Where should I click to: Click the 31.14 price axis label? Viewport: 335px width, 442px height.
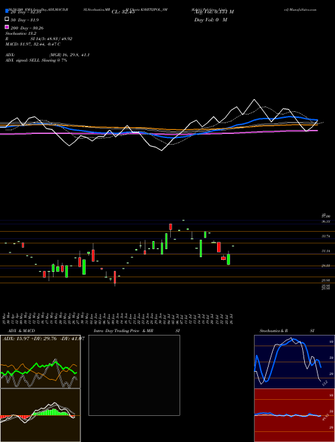(326, 250)
